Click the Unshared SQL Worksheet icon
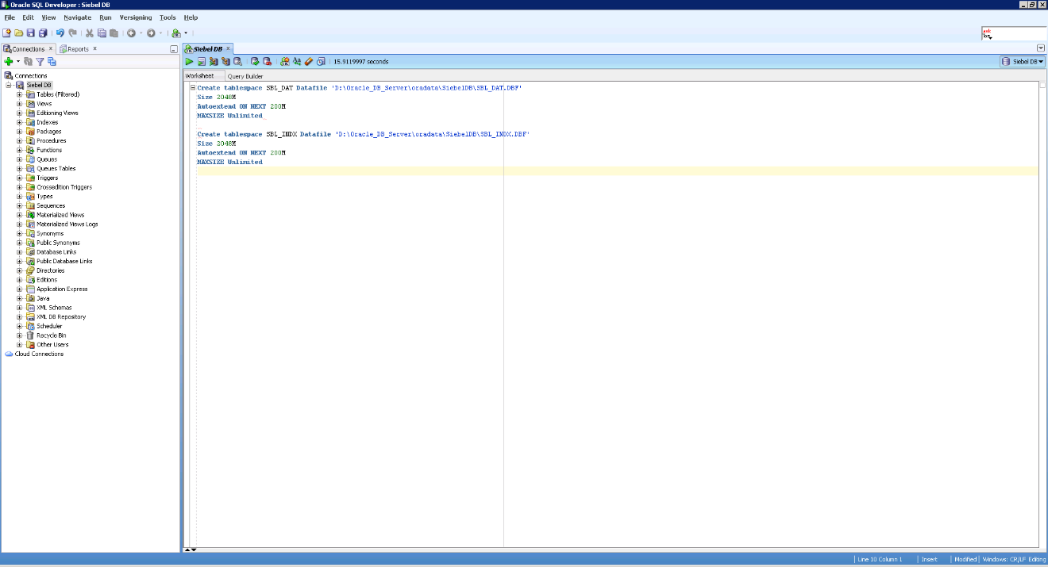 click(285, 62)
